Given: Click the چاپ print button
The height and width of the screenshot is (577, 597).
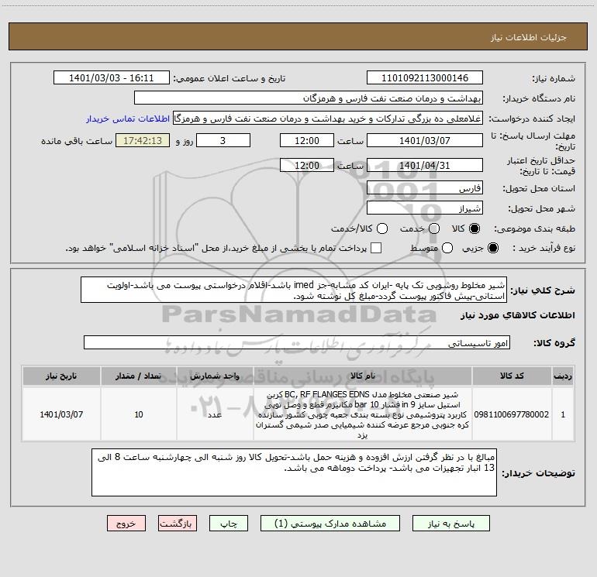Looking at the screenshot, I should pos(229,524).
